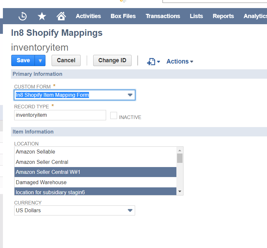Open the Custom Form dropdown
Image resolution: width=267 pixels, height=248 pixels.
(130, 95)
